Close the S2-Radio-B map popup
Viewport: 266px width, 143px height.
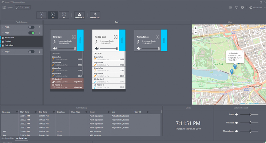(x=242, y=52)
